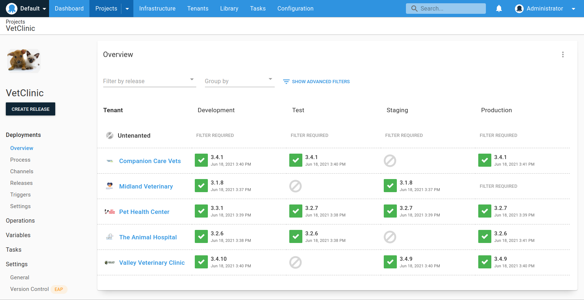
Task: Click success icon for Valley Veterinary Clinic Production 3.4.9
Action: point(485,262)
